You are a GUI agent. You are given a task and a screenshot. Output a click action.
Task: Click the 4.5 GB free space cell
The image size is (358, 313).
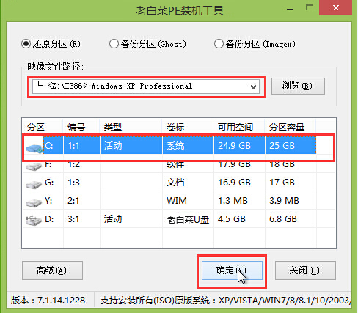pyautogui.click(x=232, y=219)
